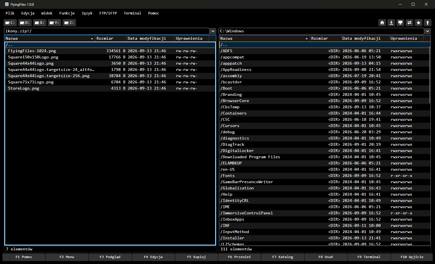Screen dimensions: 435x264
Task: Click F4 Edycja button
Action: (x=153, y=257)
